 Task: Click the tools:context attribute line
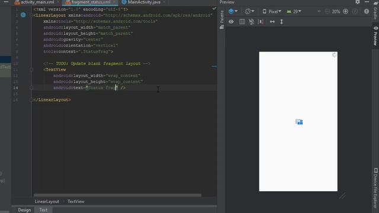(x=78, y=51)
